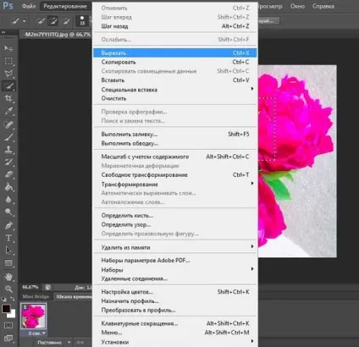Open brush size picker showing 15
This screenshot has height=347, width=359.
point(82,21)
